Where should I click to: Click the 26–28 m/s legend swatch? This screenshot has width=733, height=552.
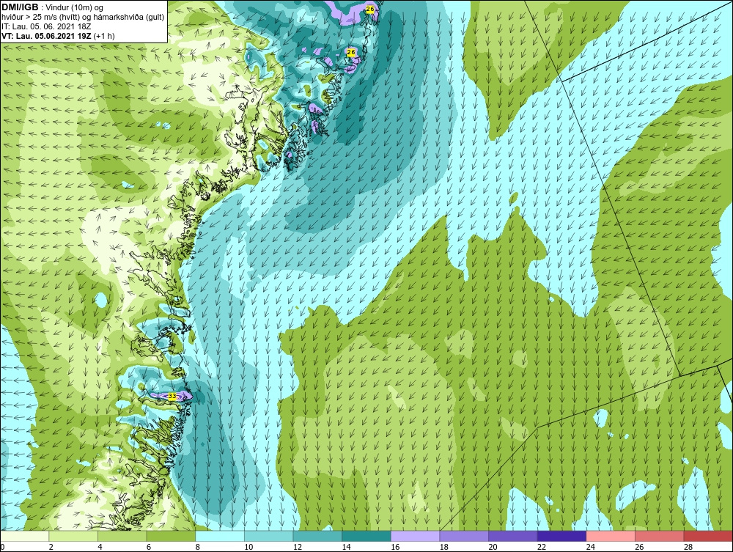coord(659,536)
